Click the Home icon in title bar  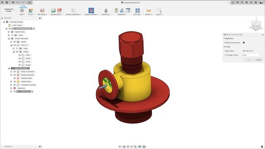(29, 2)
